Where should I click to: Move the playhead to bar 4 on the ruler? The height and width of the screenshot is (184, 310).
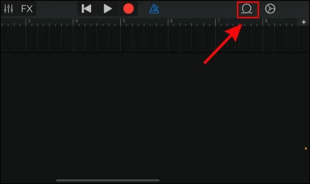tap(77, 21)
